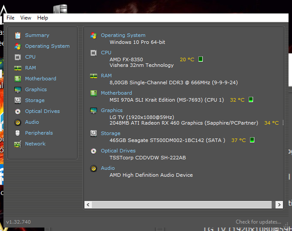Open the File menu

(x=10, y=18)
